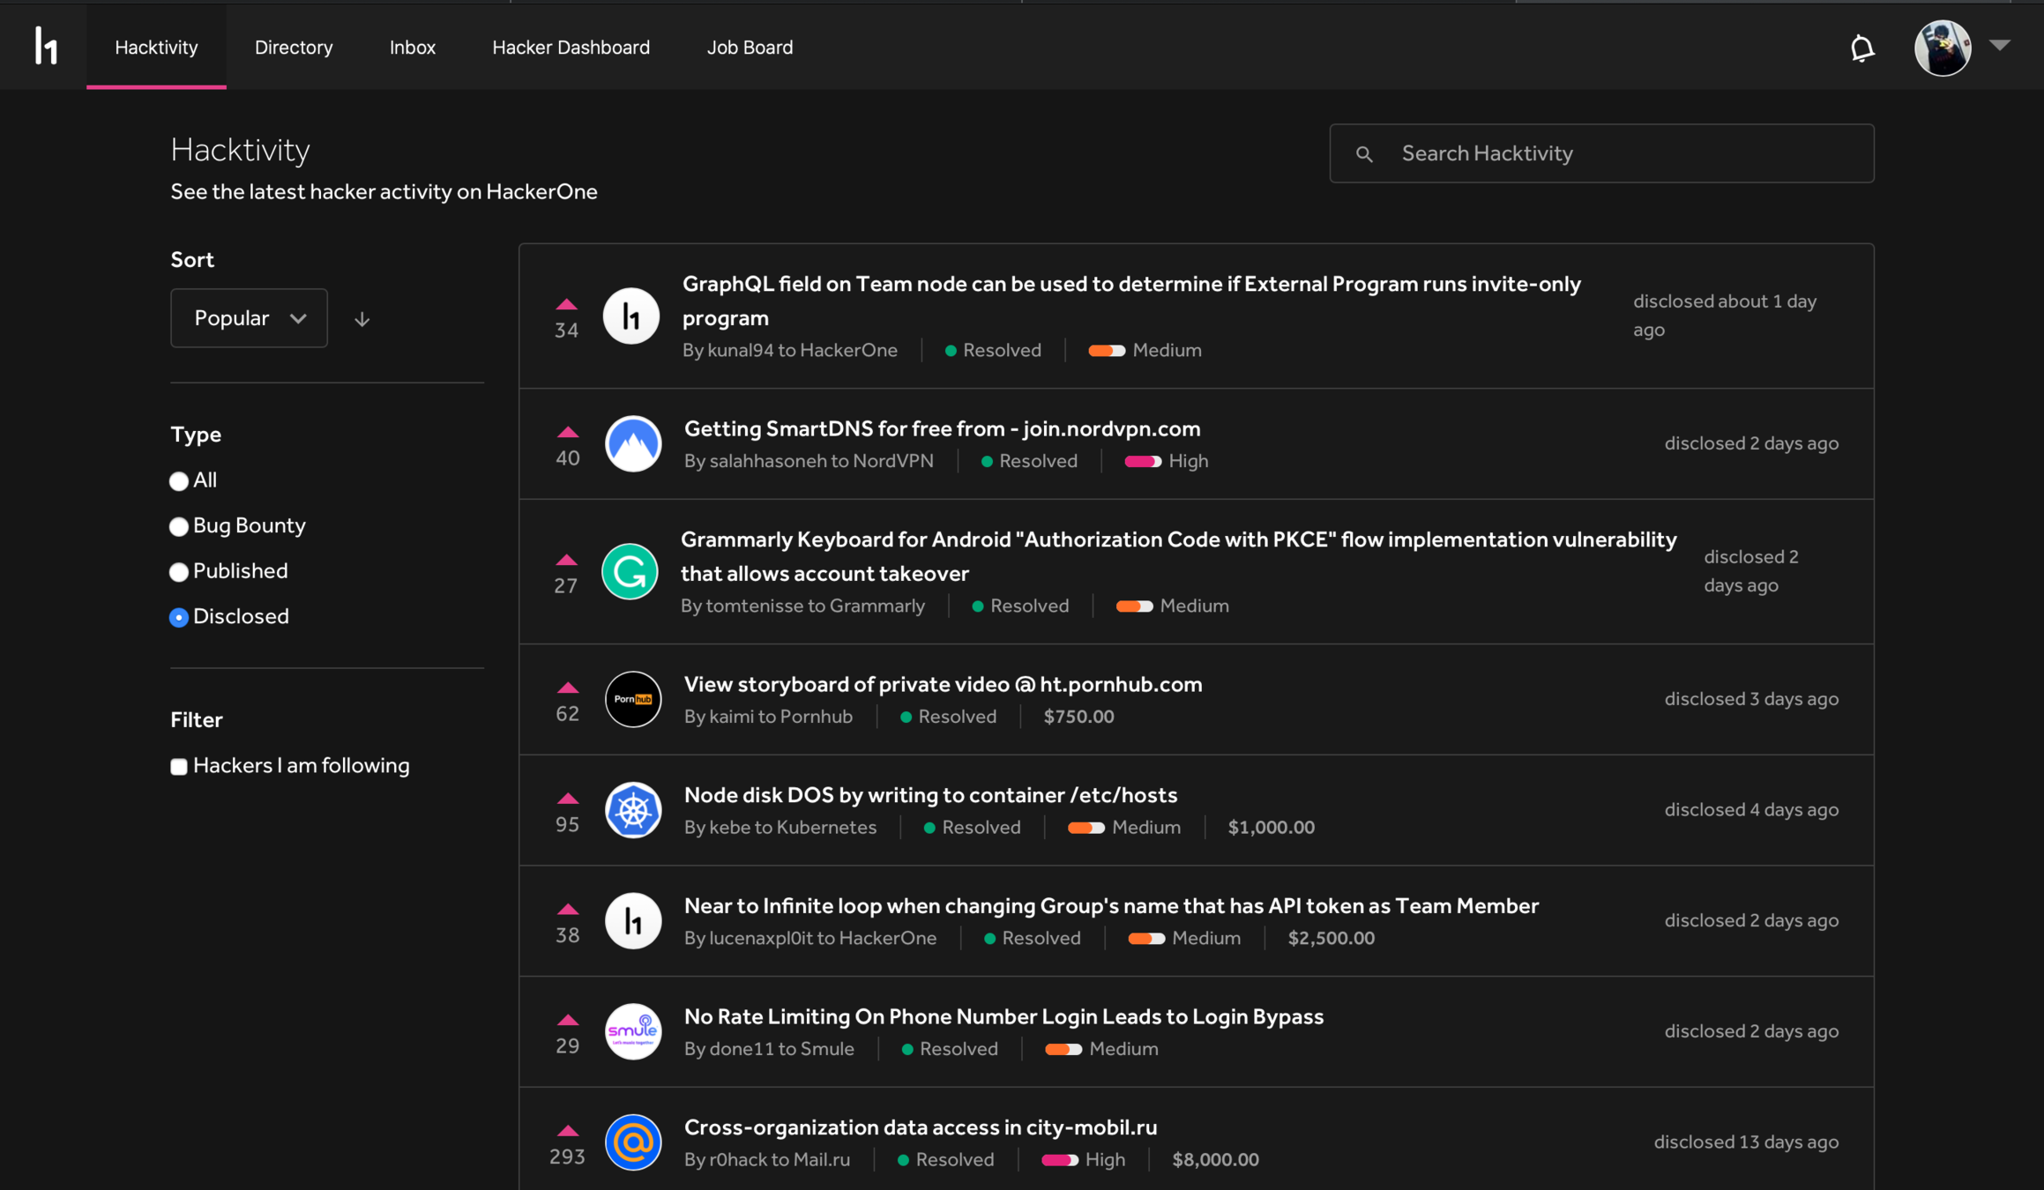The image size is (2044, 1190).
Task: Toggle the sort direction arrow
Action: (362, 319)
